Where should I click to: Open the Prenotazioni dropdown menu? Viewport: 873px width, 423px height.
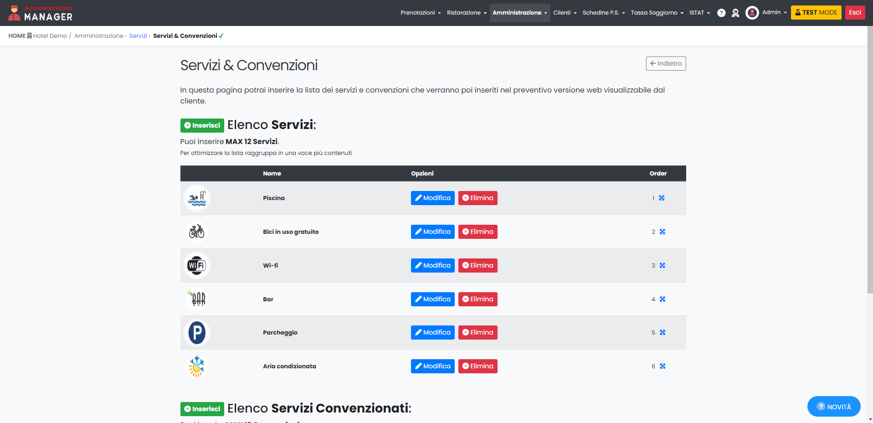[420, 13]
